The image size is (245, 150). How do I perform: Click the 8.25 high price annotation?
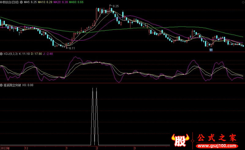(x=115, y=6)
